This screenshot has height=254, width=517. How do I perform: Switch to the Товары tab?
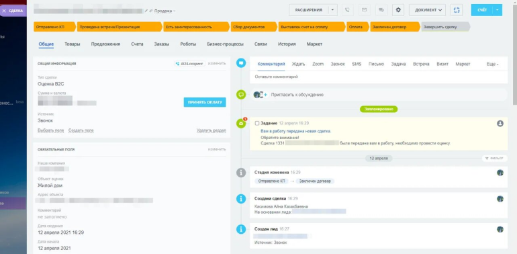[x=73, y=44]
